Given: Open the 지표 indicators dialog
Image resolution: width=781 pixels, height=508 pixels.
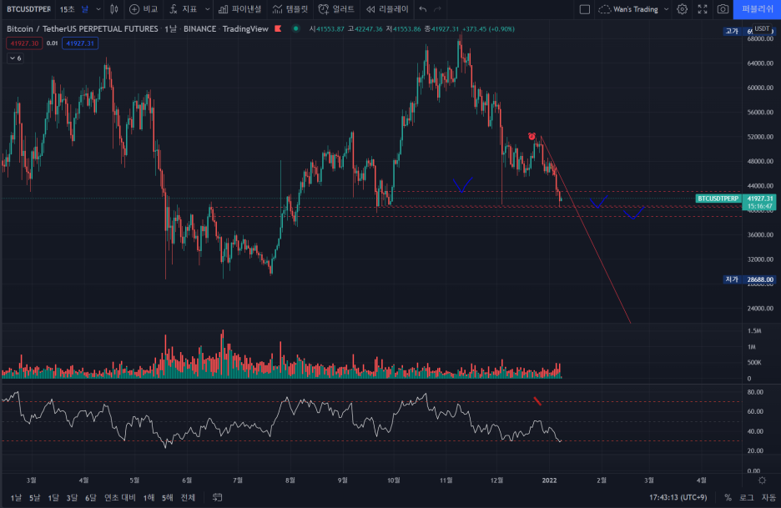Looking at the screenshot, I should [184, 9].
